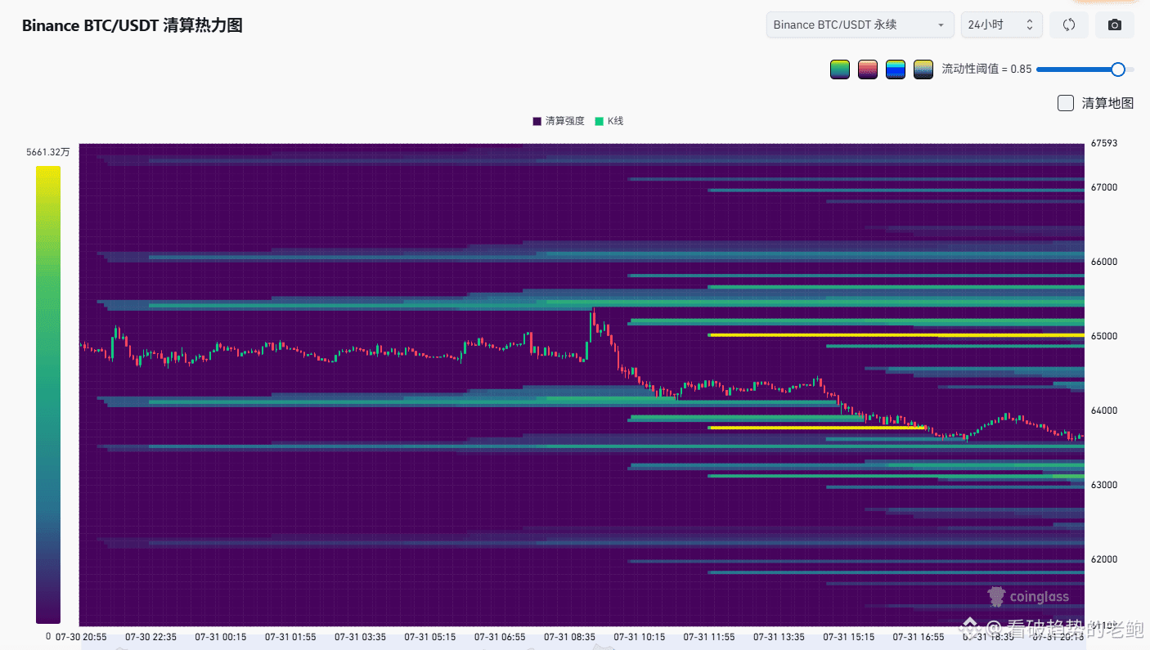Select the pink-purple magma color theme swatch
This screenshot has height=650, width=1150.
[868, 69]
